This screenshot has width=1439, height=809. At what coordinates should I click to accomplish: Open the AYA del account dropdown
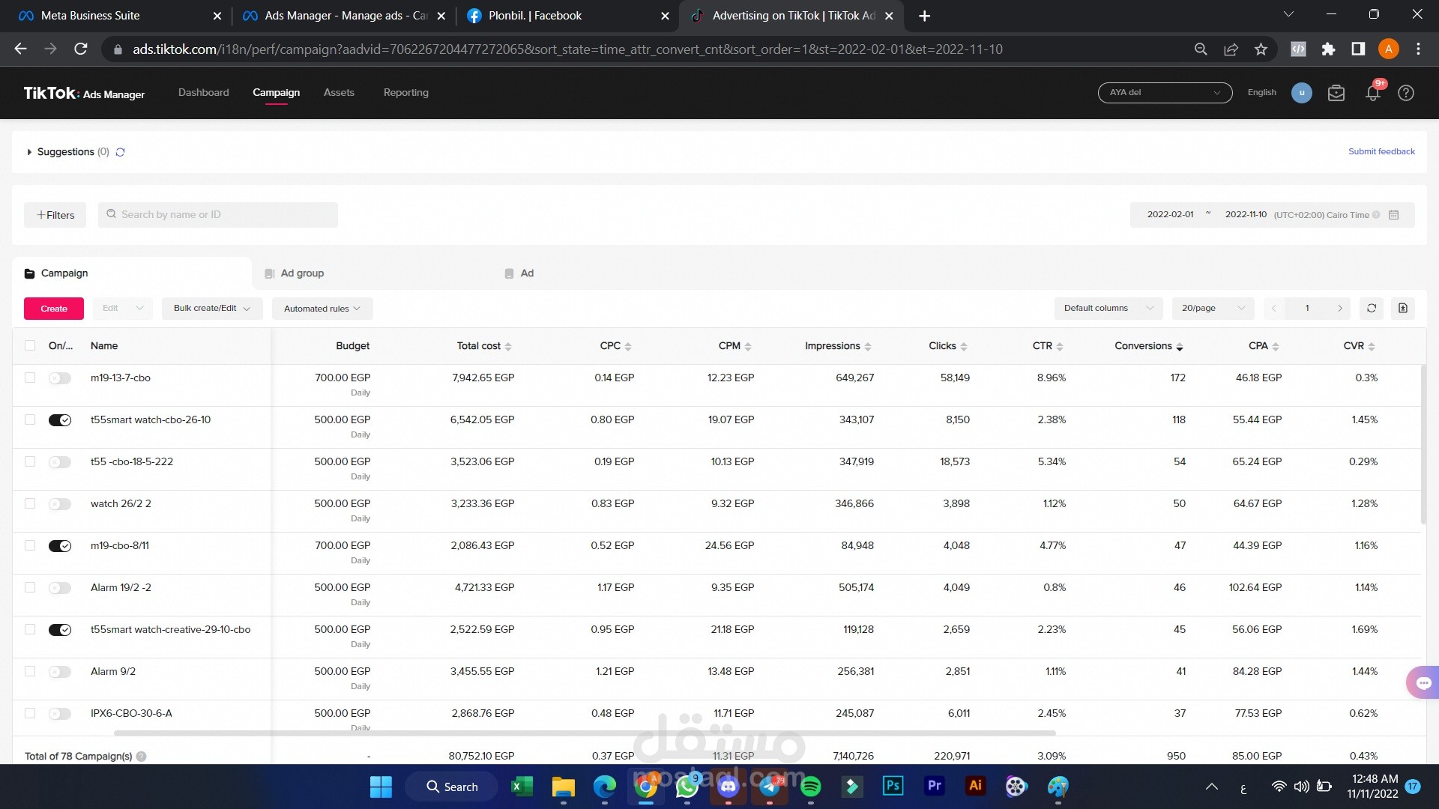click(1165, 93)
